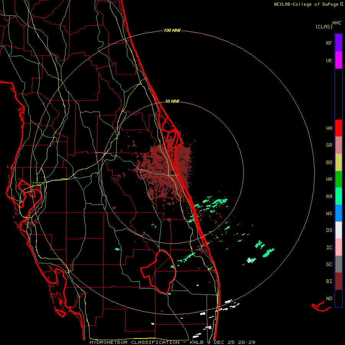Click the GC gray legend color swatch

click(x=338, y=264)
